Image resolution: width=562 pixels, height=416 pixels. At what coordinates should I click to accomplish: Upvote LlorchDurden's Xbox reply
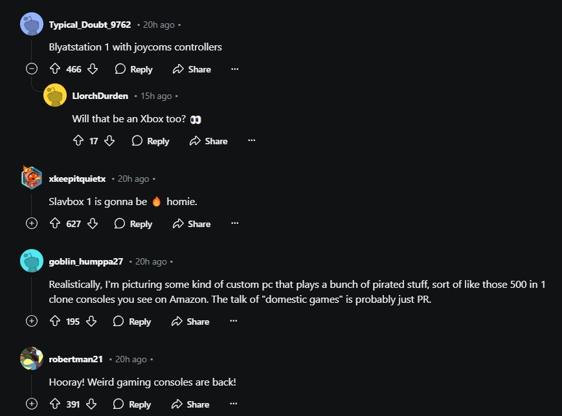(78, 140)
